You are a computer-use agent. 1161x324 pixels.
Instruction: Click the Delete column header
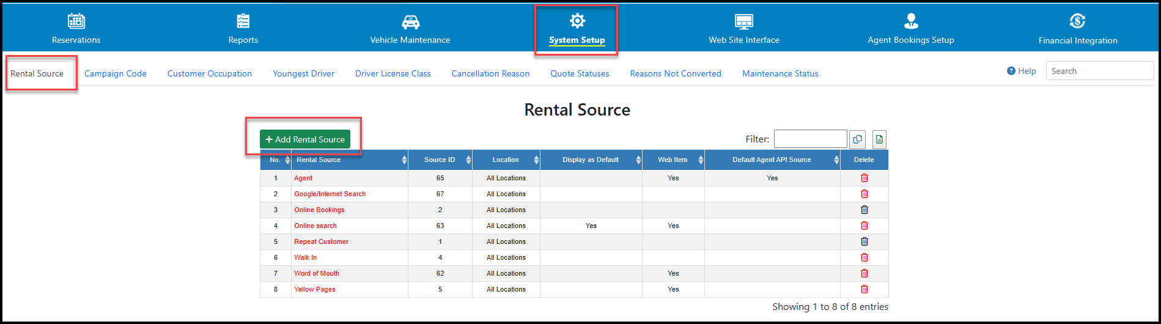coord(864,160)
